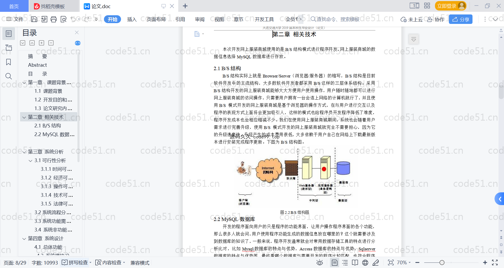Select the 审阅 ribbon tab
This screenshot has height=268, width=504.
[199, 19]
